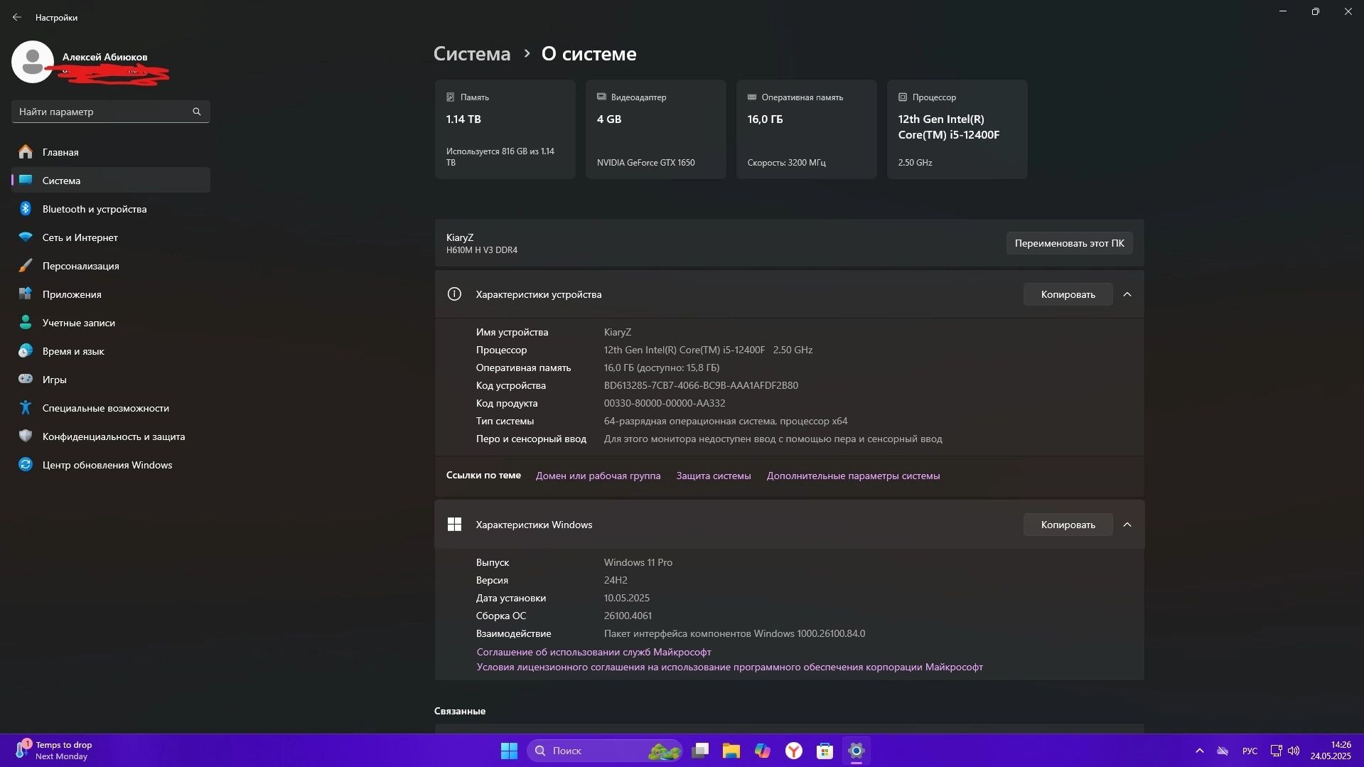Focus the Найти параметр search field
Viewport: 1364px width, 767px height.
[x=110, y=112]
